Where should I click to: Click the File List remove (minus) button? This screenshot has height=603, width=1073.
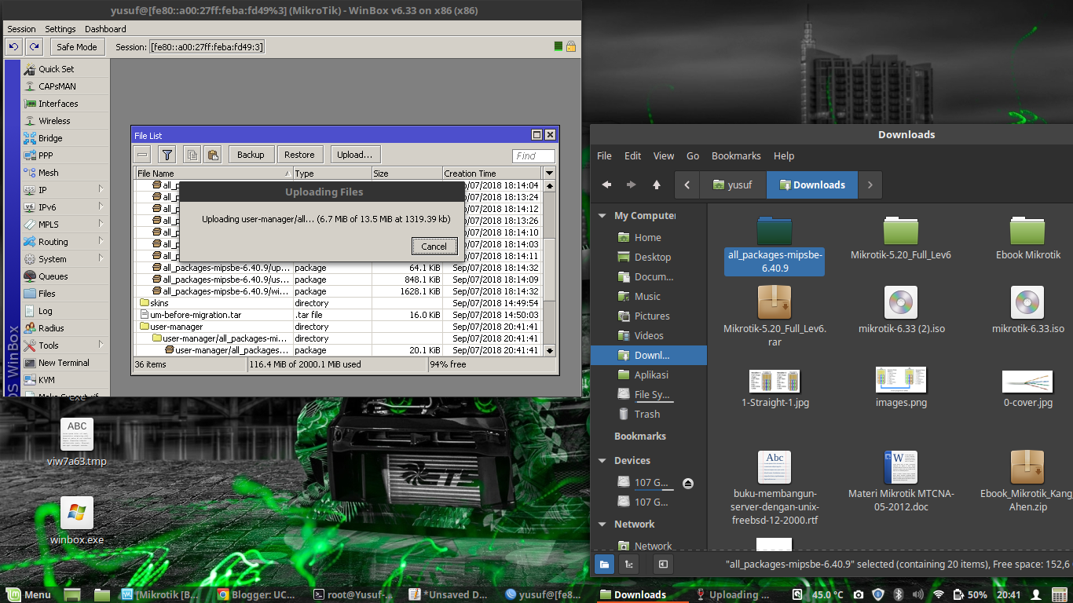(x=142, y=155)
